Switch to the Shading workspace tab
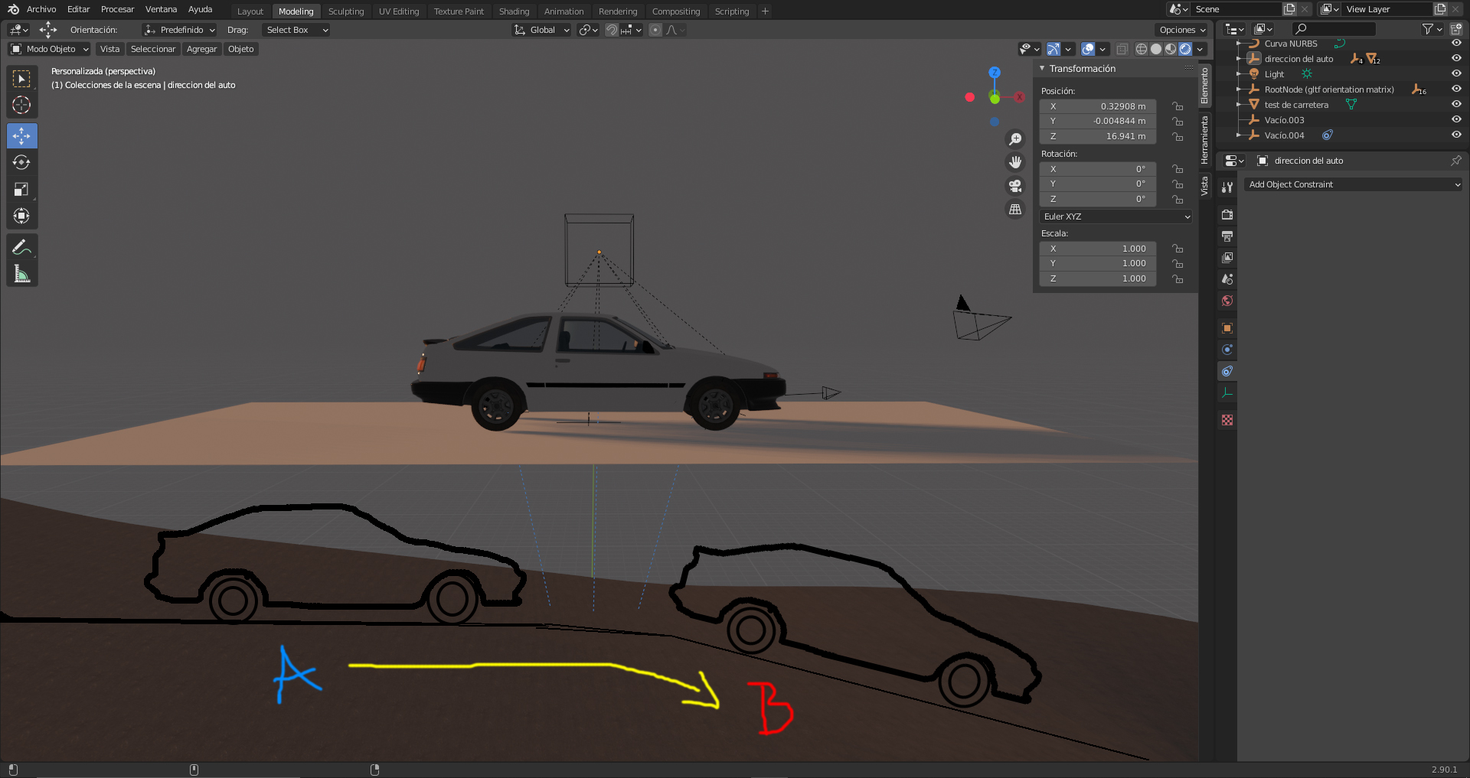 514,11
